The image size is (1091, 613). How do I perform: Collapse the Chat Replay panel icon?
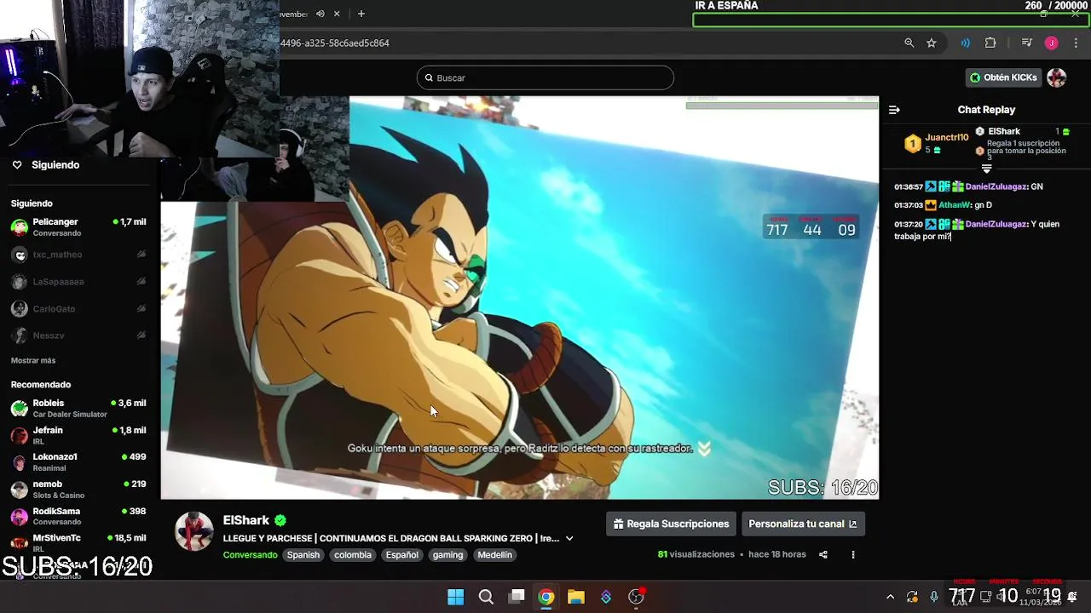(894, 110)
